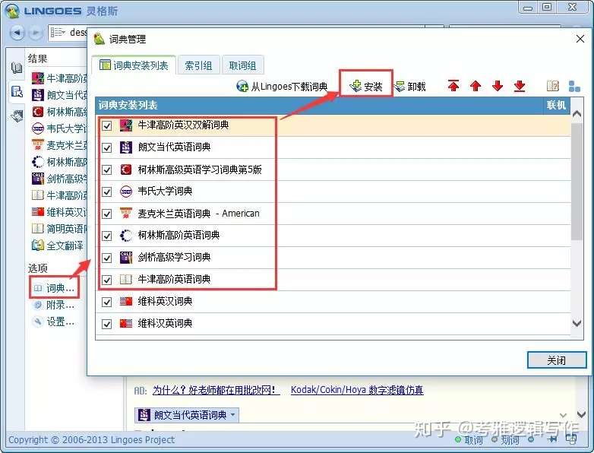Viewport: 594px width, 453px height.
Task: Open 从Lingoes下载词典 download link
Action: coord(282,87)
